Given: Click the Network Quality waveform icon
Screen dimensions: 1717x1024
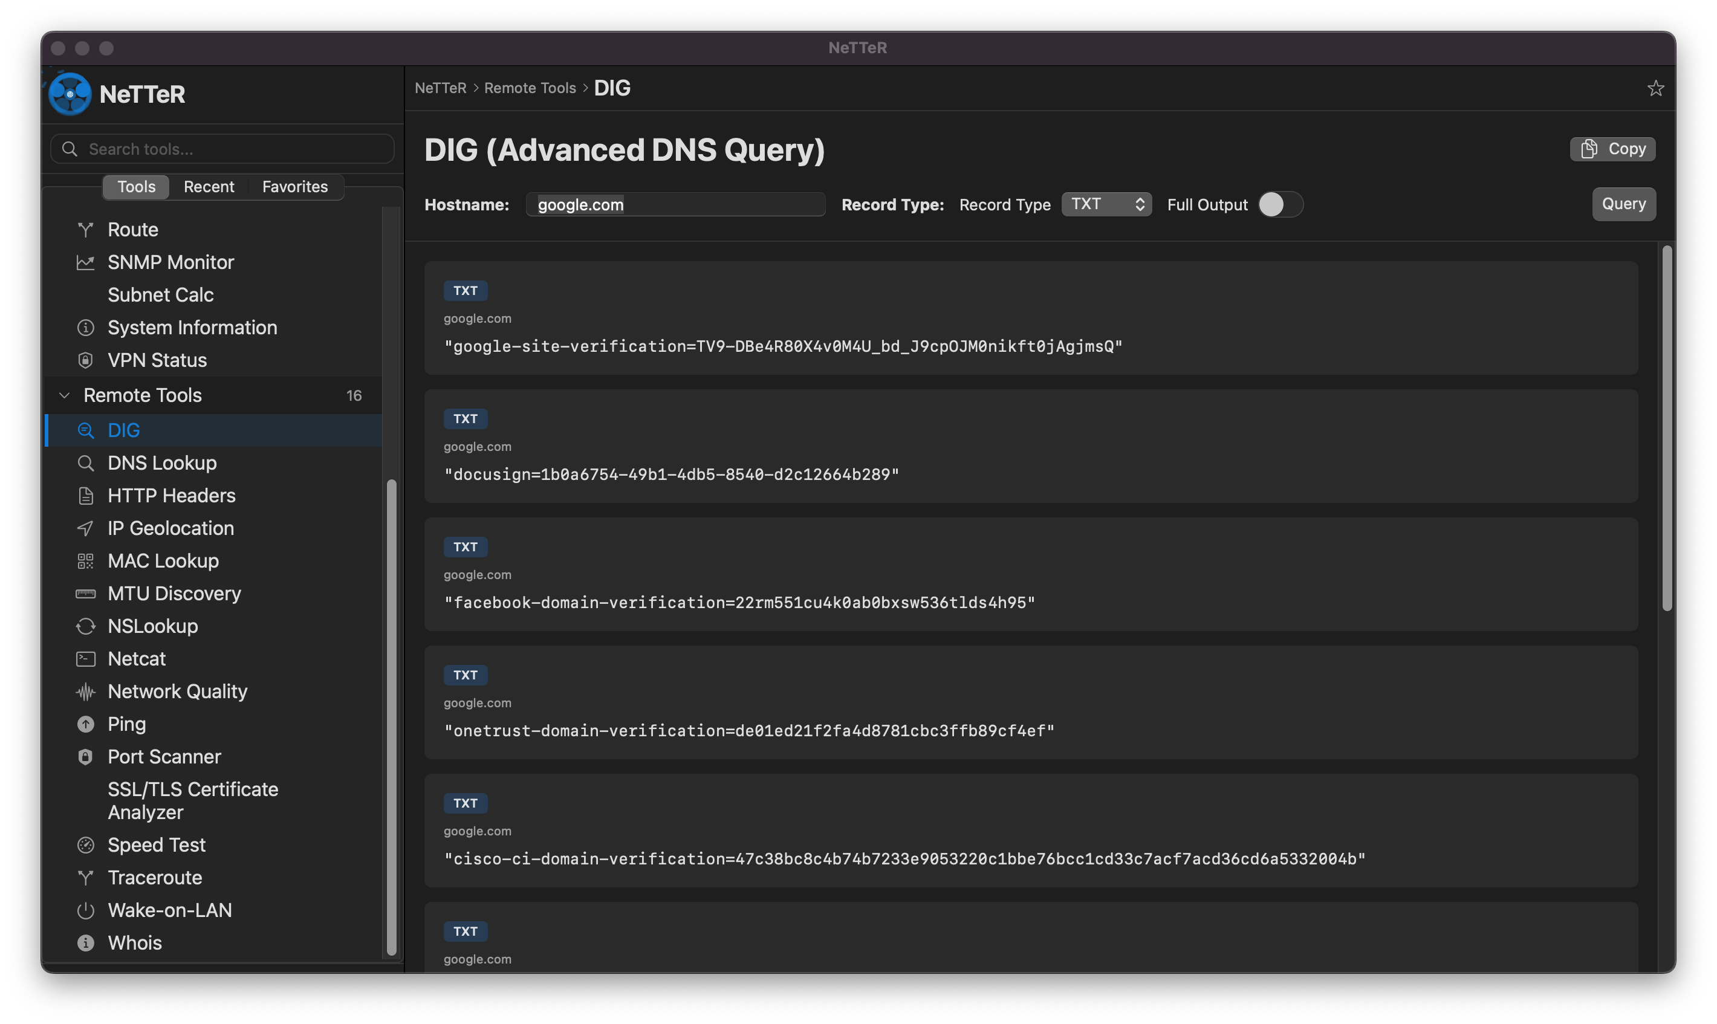Looking at the screenshot, I should point(86,692).
